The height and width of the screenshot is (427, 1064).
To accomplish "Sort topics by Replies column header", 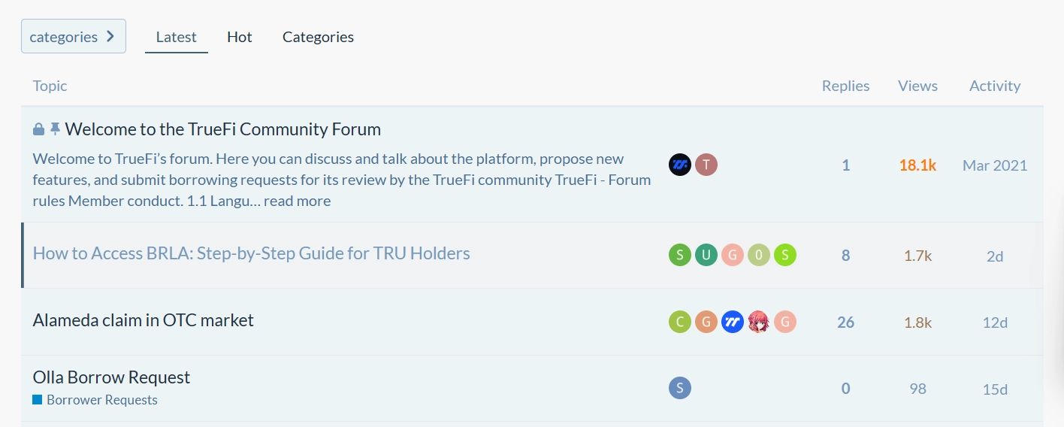I will (x=845, y=86).
